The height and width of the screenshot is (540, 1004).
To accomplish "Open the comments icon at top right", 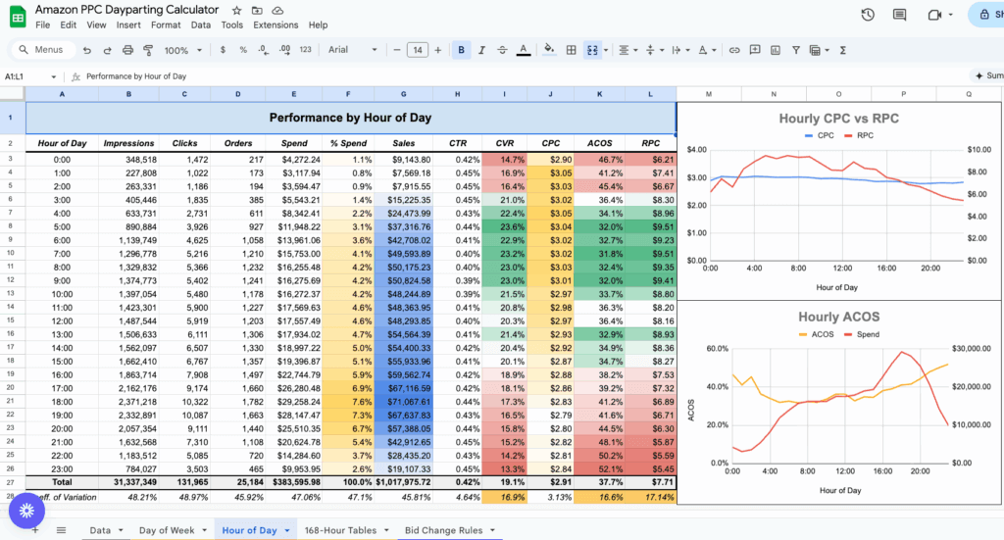I will pos(900,14).
